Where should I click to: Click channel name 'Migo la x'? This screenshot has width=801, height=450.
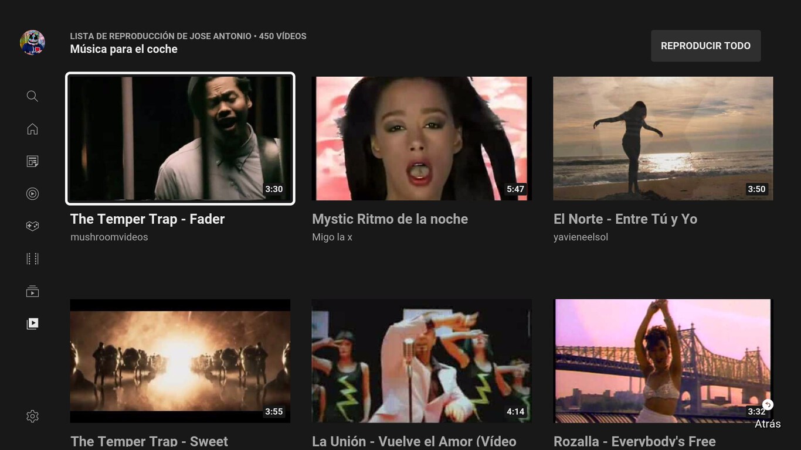click(332, 237)
